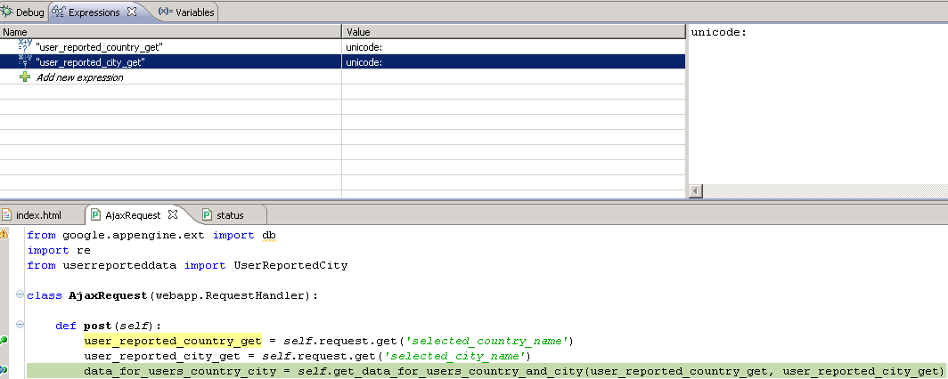Click the Variables (x)= icon
948x379 pixels.
166,12
